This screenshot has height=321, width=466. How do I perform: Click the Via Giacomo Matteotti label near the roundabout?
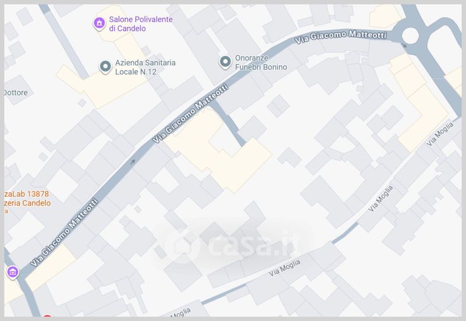point(341,36)
